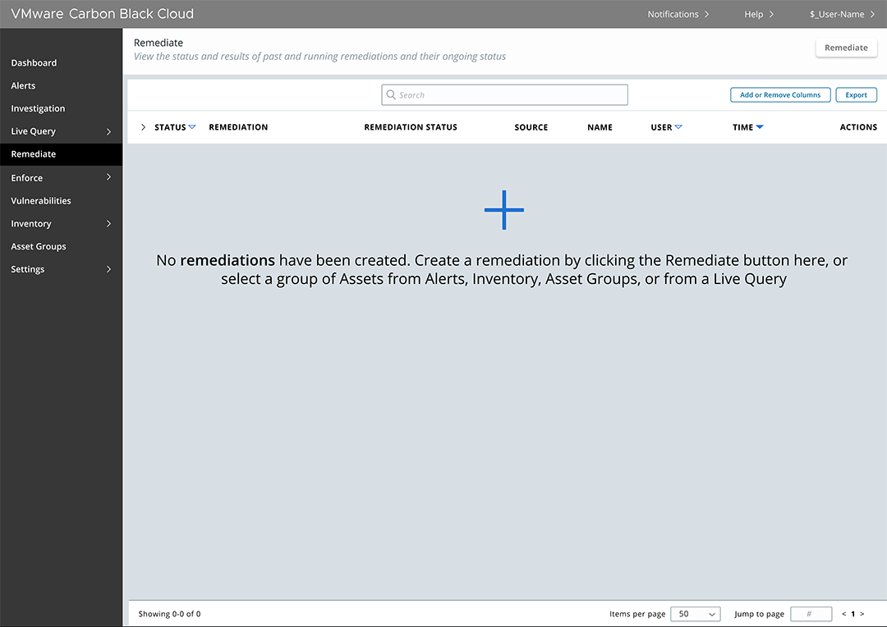Select Enforce in the sidebar

26,177
